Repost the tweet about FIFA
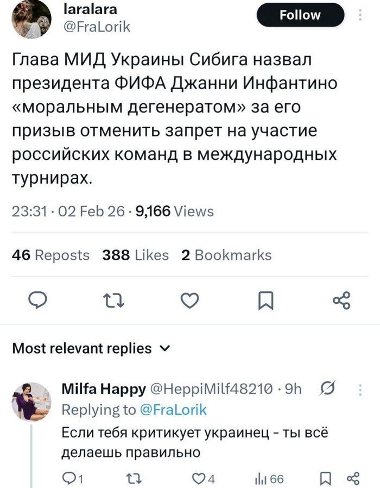 [113, 299]
